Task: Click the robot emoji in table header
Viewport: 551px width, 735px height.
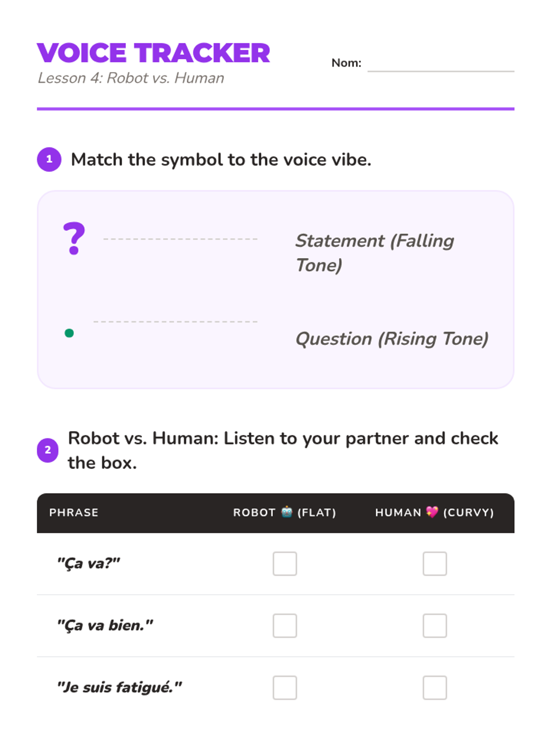Action: point(287,512)
